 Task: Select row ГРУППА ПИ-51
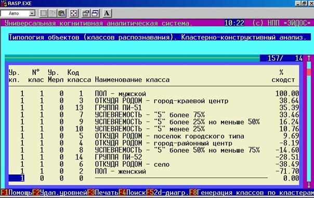pos(153,108)
